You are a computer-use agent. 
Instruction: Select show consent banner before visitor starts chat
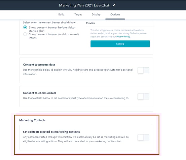coord(25,27)
